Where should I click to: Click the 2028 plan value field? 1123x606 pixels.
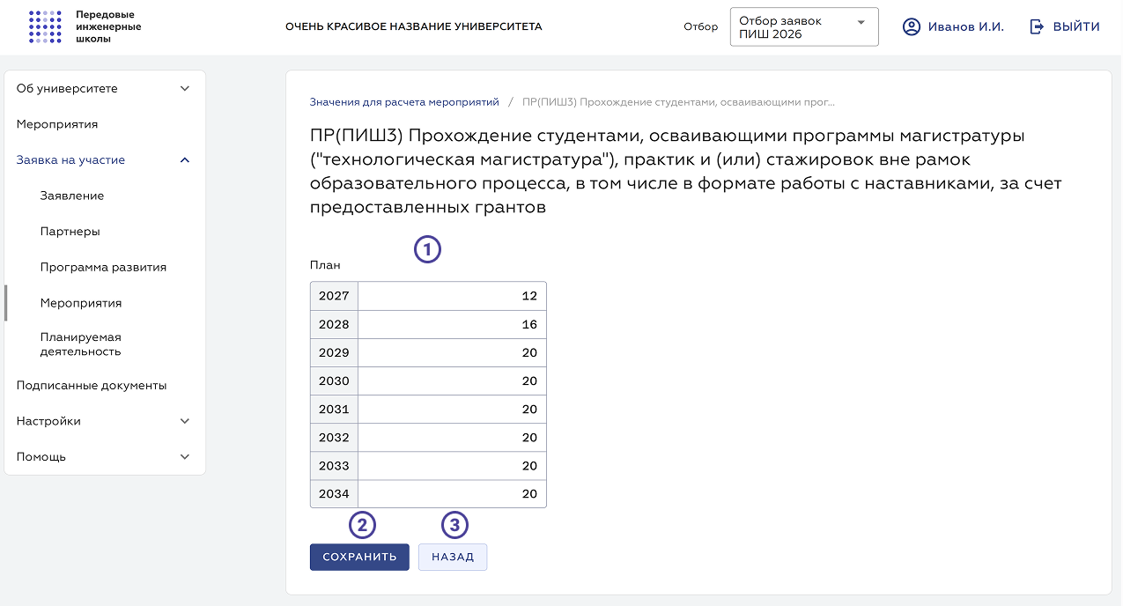452,324
